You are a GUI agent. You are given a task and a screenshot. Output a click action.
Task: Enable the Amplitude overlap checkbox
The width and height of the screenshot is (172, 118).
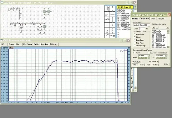click(x=135, y=34)
